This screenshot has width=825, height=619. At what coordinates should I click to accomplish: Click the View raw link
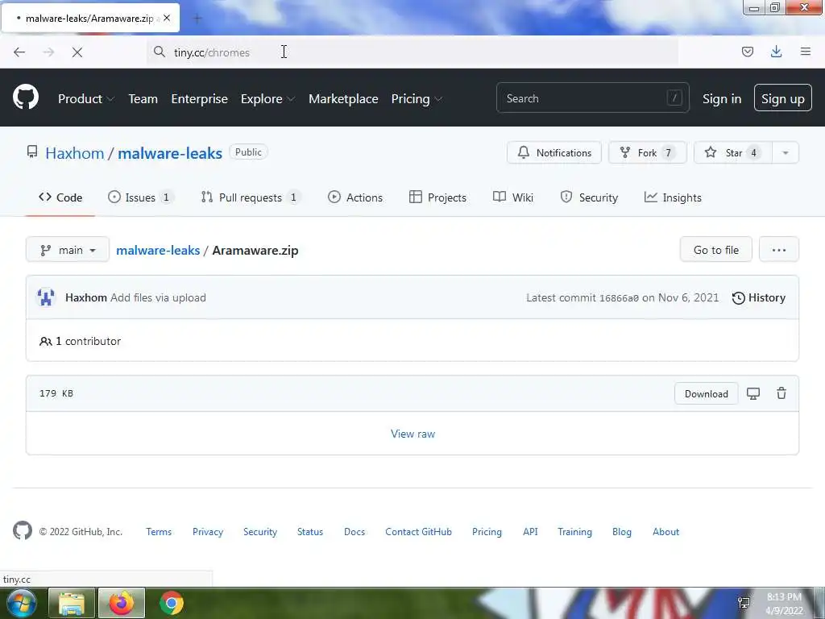point(413,434)
